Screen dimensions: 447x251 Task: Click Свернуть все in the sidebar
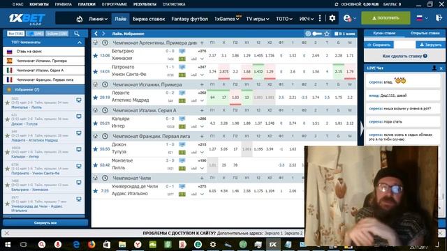45,223
